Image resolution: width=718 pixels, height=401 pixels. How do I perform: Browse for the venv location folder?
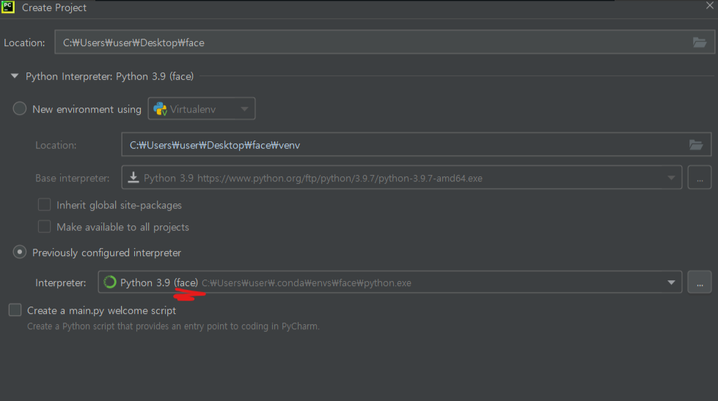click(695, 145)
